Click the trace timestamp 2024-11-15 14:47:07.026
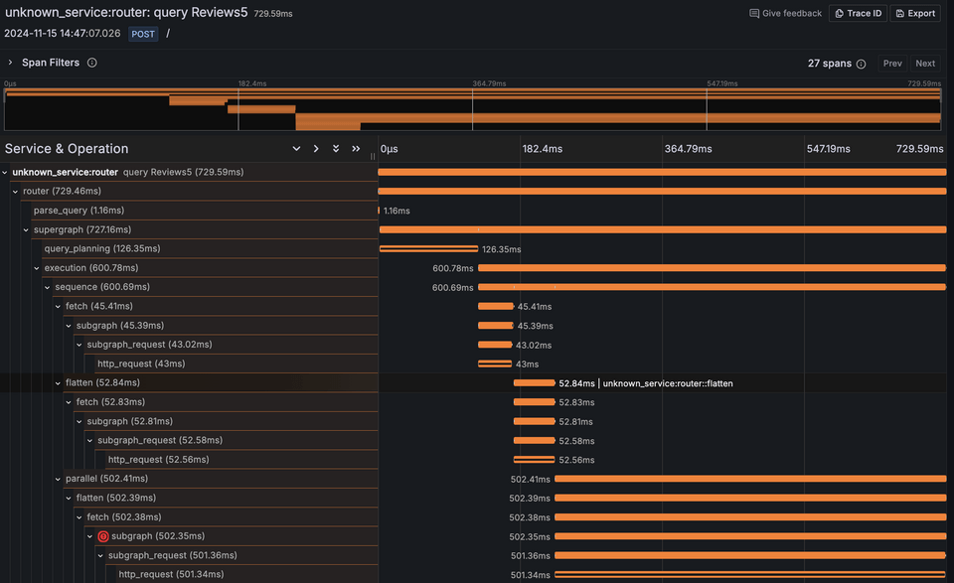 pos(62,34)
